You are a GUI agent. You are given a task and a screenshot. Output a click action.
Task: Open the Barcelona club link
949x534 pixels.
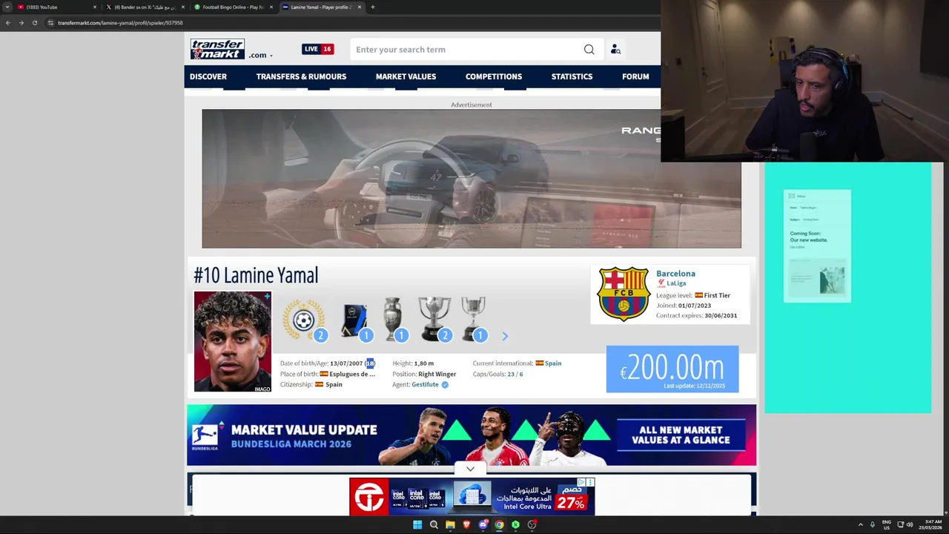[675, 274]
